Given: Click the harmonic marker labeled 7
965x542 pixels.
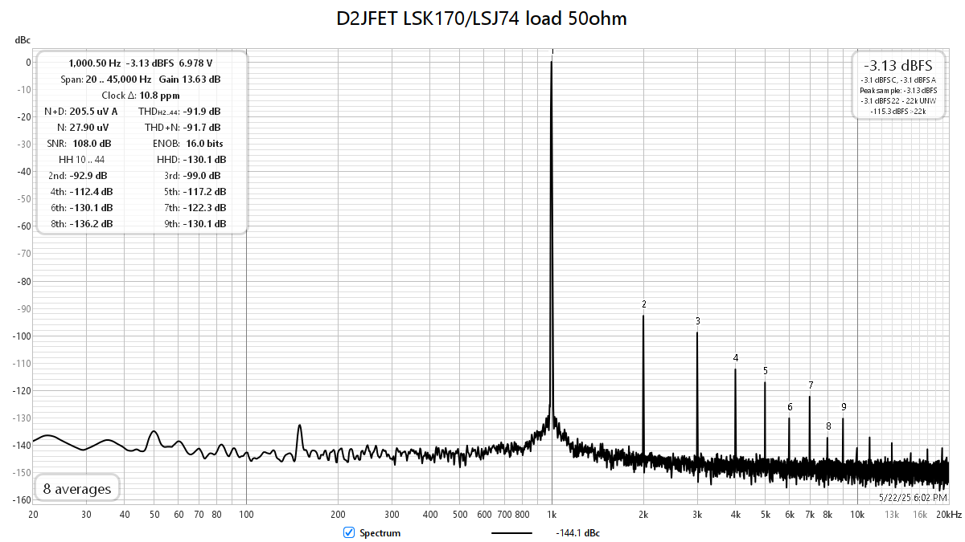Looking at the screenshot, I should click(x=811, y=385).
